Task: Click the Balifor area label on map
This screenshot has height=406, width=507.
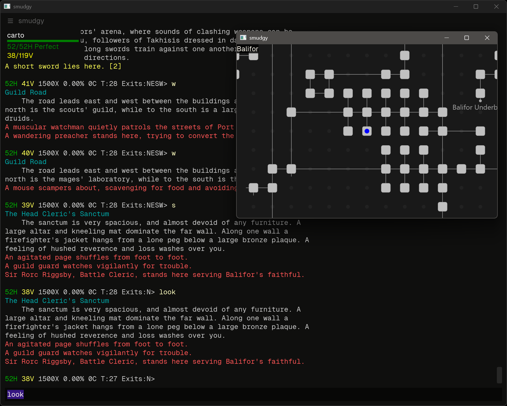Action: (247, 49)
